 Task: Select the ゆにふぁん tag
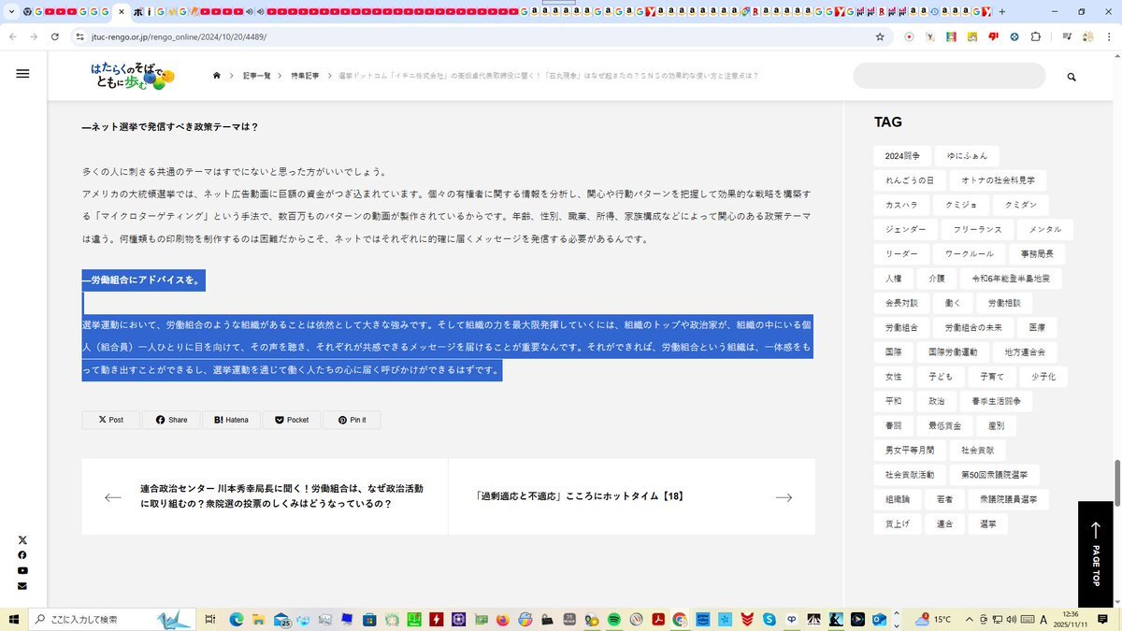[x=967, y=156]
